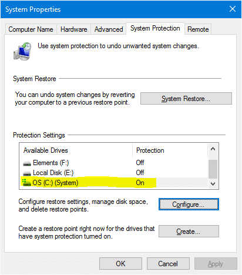242x275 pixels.
Task: Switch to the Computer Name tab
Action: pos(31,29)
